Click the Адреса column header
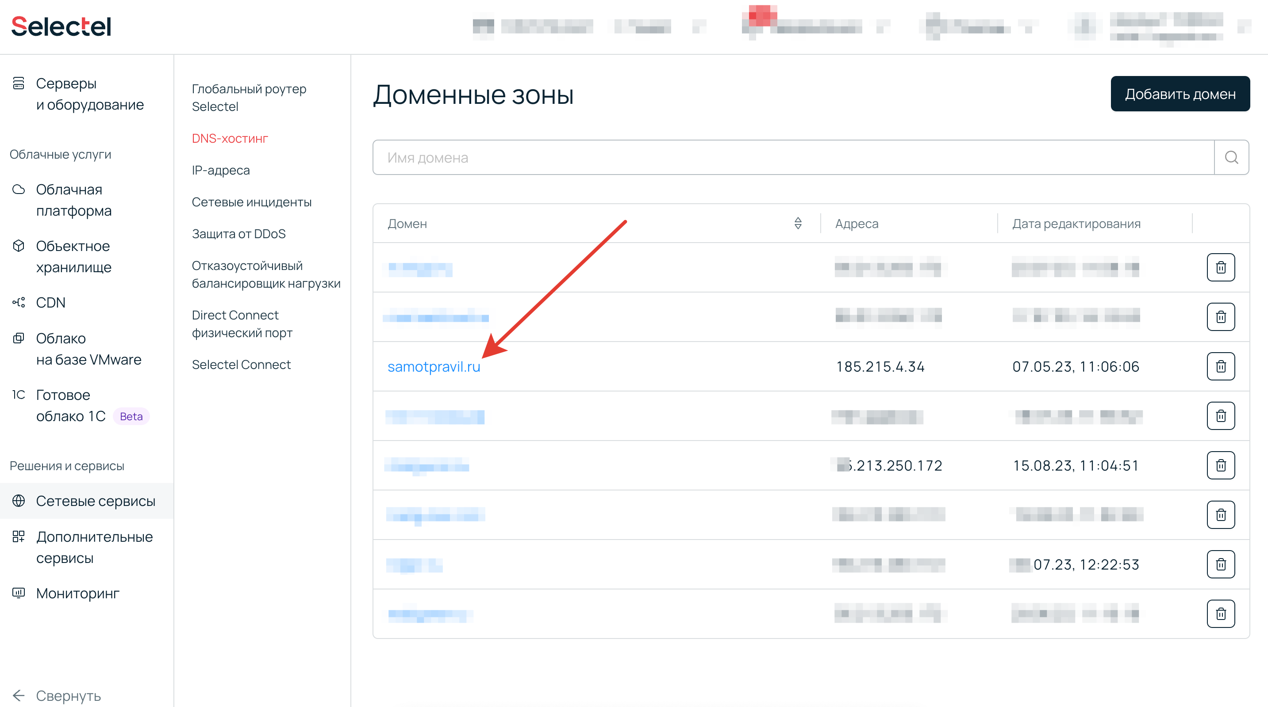 (x=857, y=224)
